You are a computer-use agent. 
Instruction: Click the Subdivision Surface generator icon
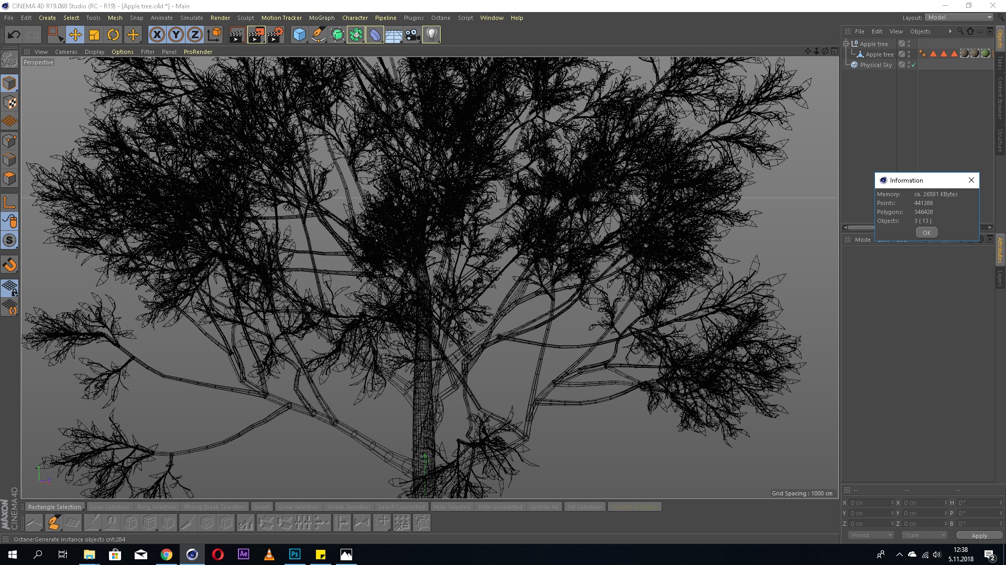[x=337, y=35]
